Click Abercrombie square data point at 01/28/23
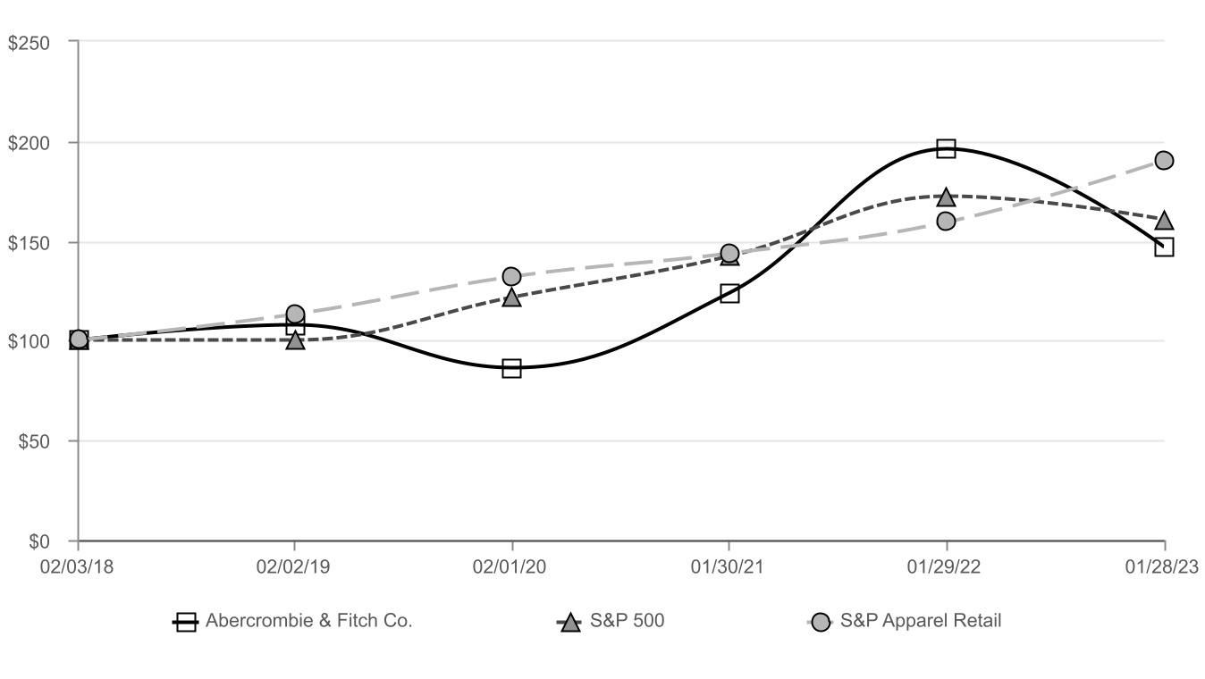 [x=1164, y=247]
